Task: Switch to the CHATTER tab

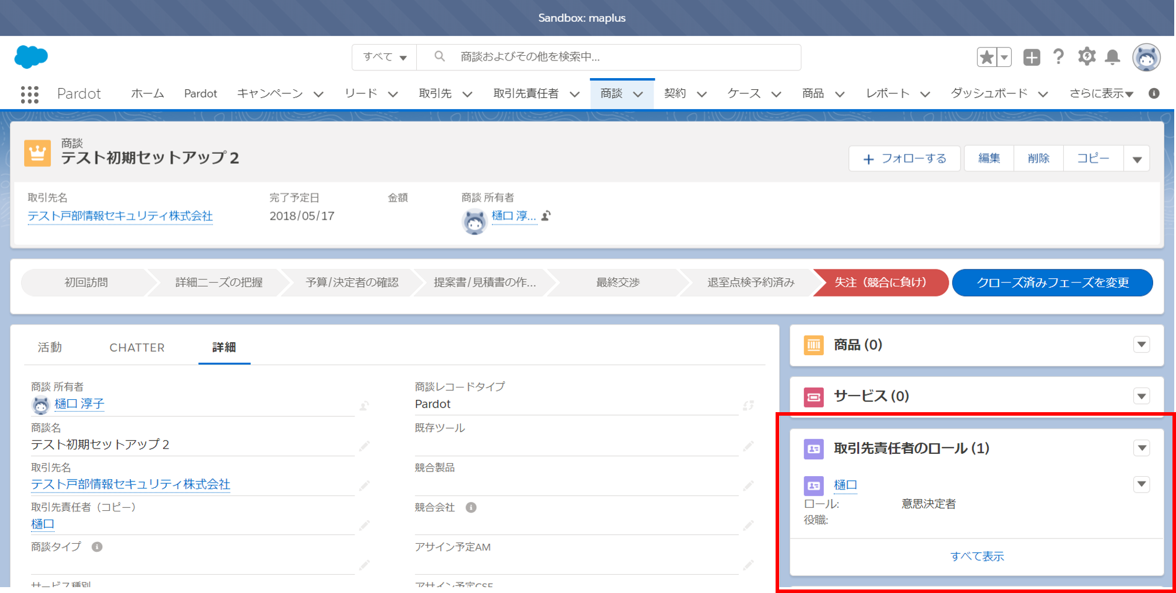Action: pyautogui.click(x=137, y=348)
